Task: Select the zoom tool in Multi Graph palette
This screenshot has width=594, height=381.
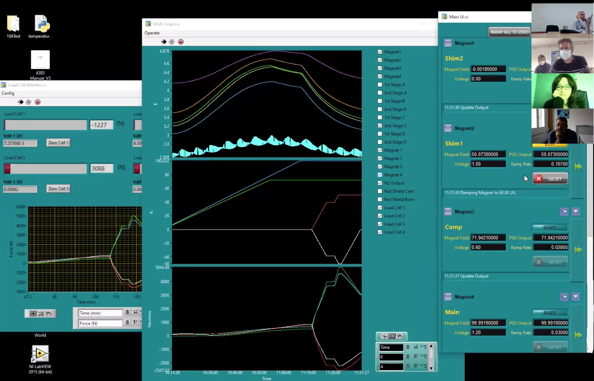Action: click(392, 336)
